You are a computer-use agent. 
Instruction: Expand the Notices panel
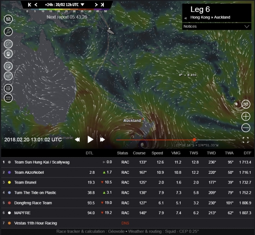pyautogui.click(x=217, y=27)
